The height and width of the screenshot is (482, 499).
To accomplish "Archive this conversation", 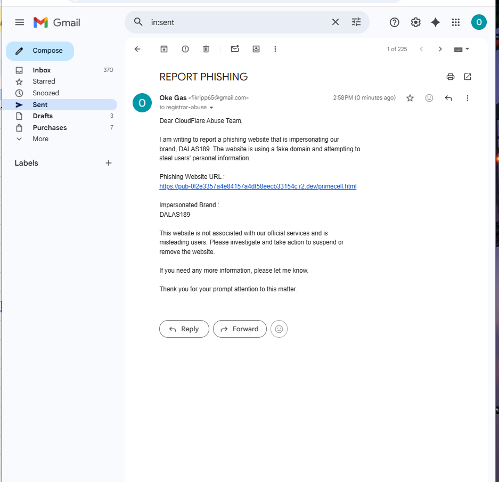I will coord(164,49).
